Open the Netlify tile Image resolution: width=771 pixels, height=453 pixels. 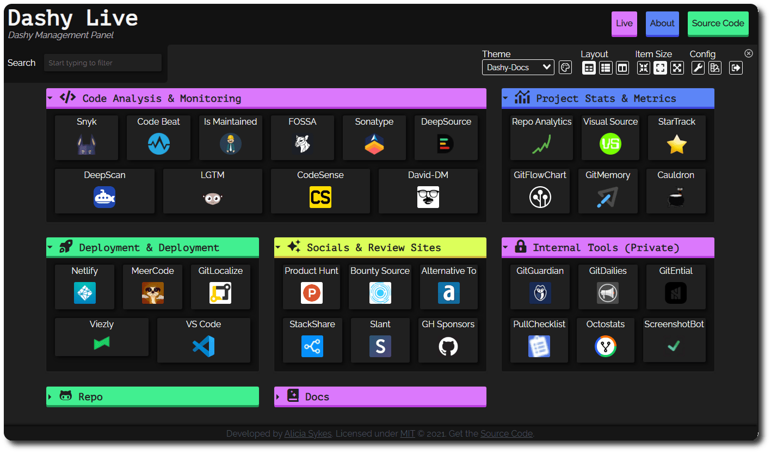coord(85,286)
